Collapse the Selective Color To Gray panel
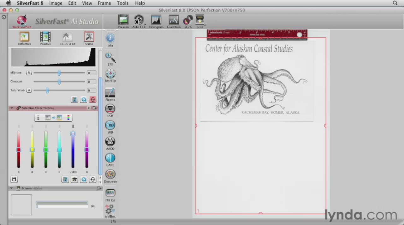 tap(12, 108)
